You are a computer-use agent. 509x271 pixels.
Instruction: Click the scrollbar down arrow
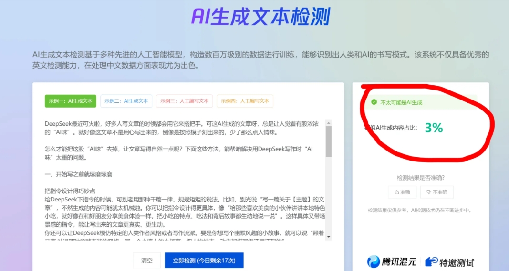[x=329, y=237]
